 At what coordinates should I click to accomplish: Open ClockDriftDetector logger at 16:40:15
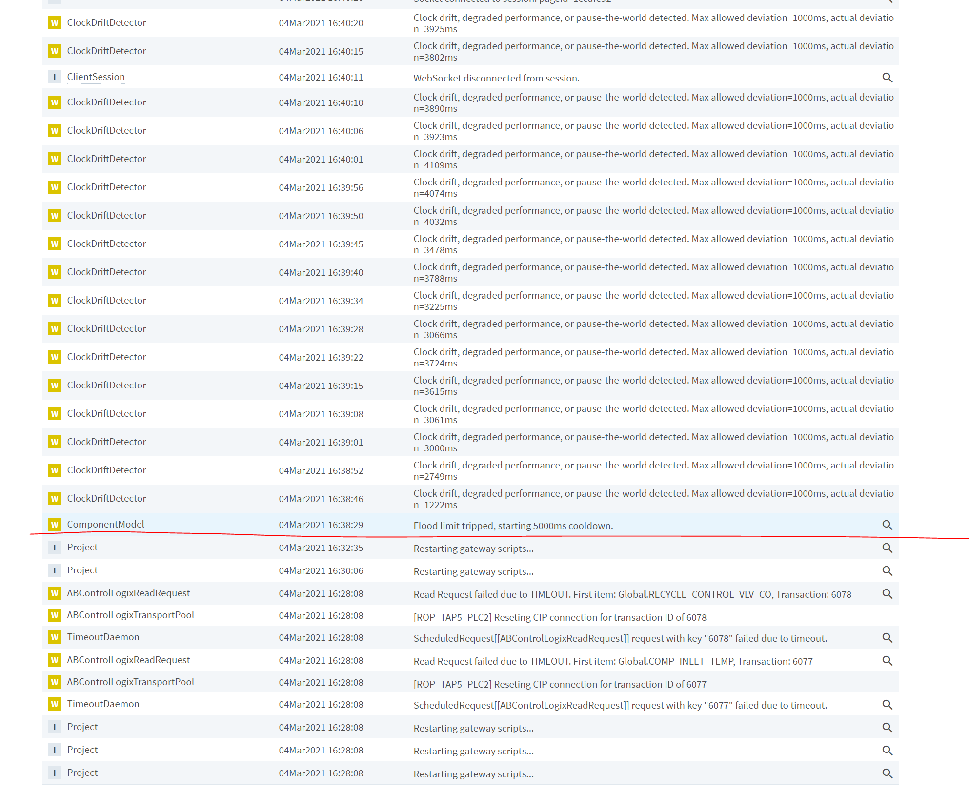(106, 51)
